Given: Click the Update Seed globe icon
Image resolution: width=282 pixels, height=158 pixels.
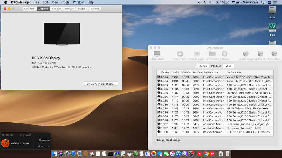Looking at the screenshot, I should point(246,54).
